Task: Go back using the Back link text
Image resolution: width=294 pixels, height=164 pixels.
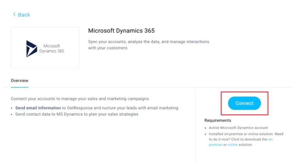Action: coord(24,15)
